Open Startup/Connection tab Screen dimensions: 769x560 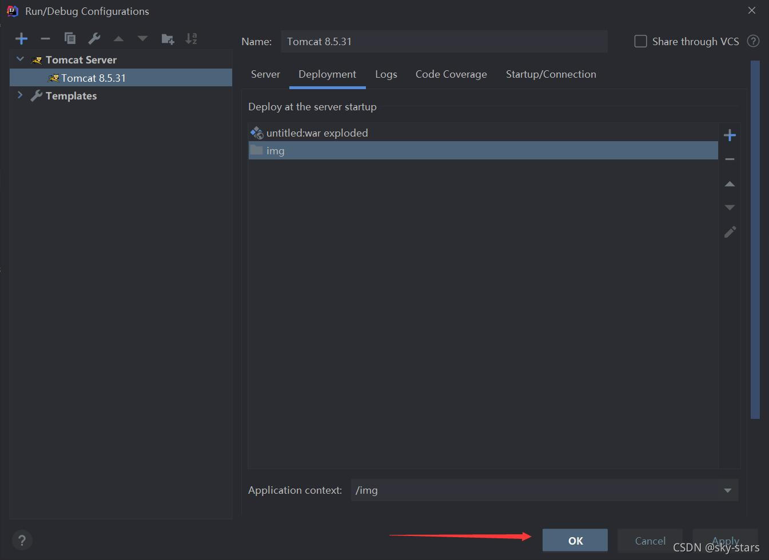click(x=551, y=74)
